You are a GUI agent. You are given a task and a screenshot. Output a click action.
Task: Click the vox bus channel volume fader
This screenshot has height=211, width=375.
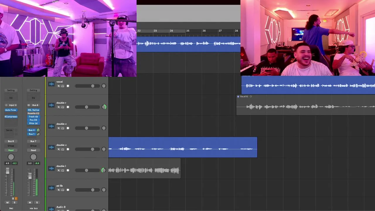(x=30, y=176)
